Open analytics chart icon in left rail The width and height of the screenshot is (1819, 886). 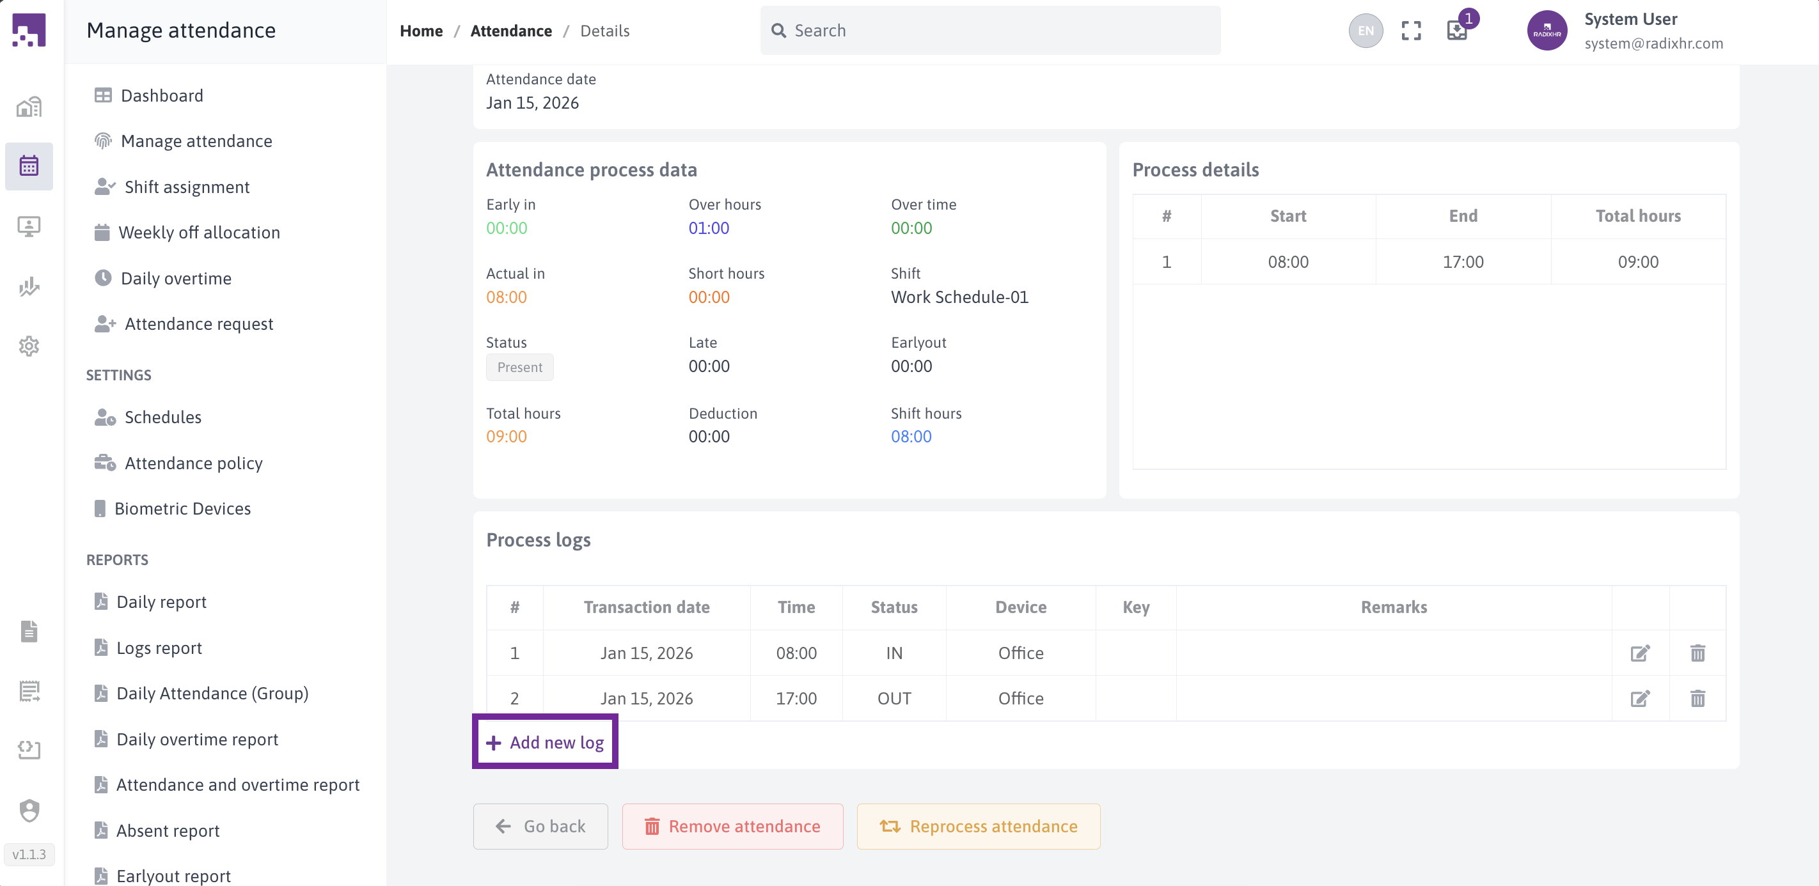coord(29,286)
